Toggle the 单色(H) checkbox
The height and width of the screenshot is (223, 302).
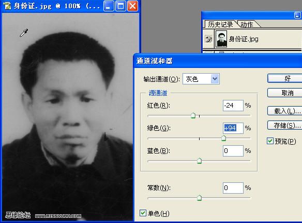tap(143, 213)
